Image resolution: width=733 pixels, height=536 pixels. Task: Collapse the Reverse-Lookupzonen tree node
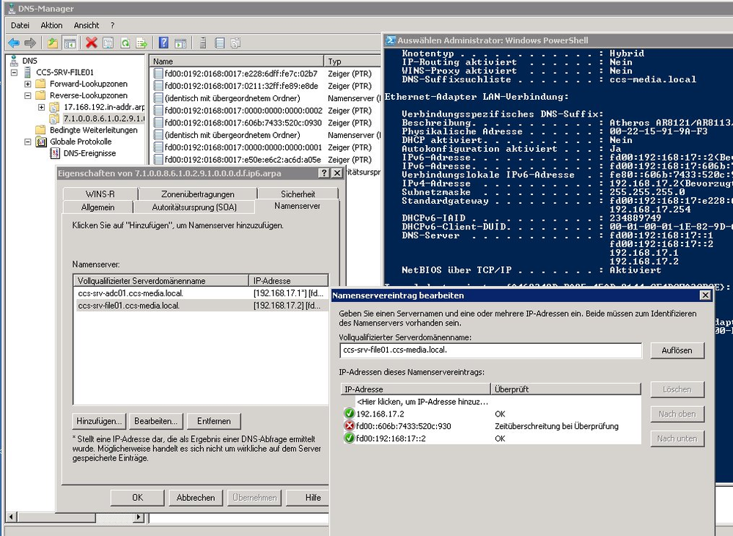[x=28, y=95]
